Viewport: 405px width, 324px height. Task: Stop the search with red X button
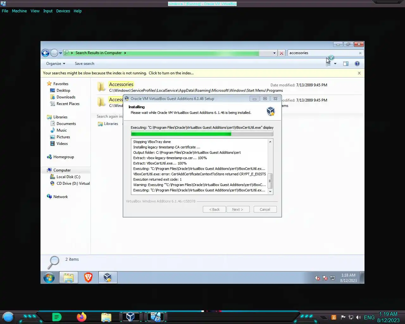(281, 53)
